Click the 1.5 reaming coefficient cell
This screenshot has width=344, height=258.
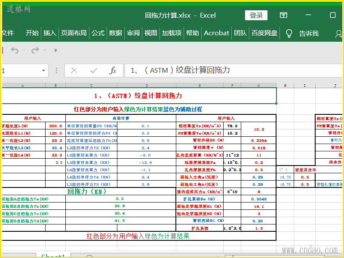coord(259,228)
